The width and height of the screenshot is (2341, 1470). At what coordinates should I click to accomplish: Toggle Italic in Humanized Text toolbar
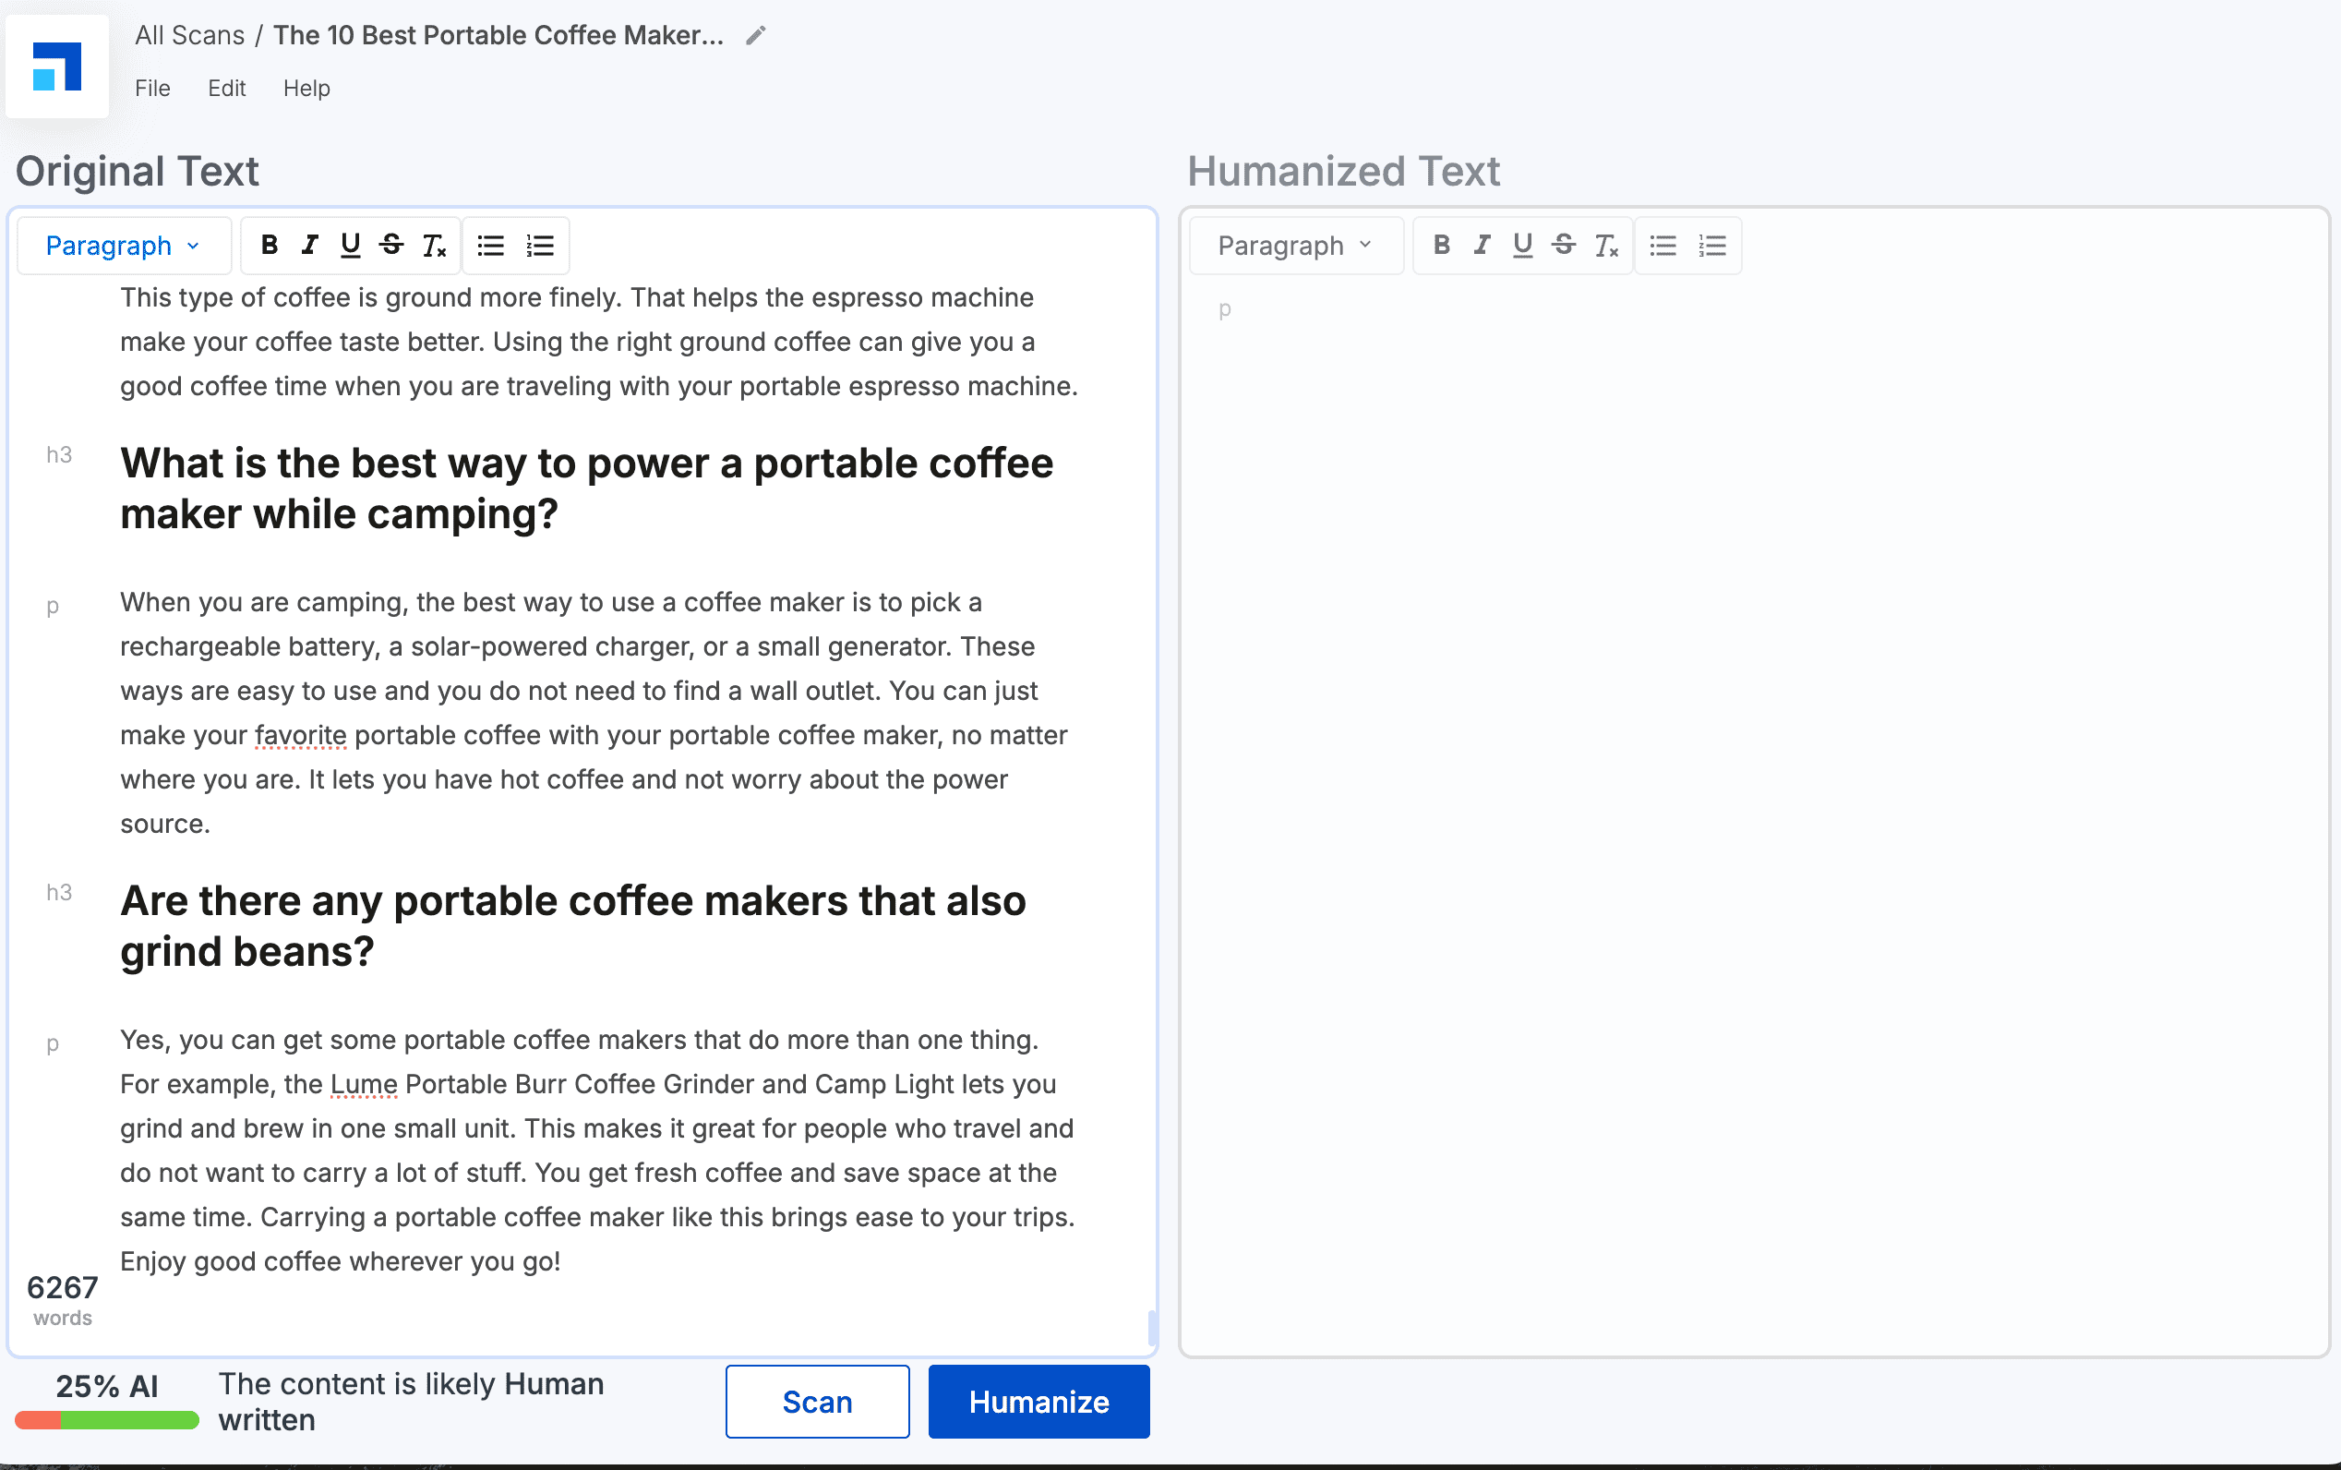[1482, 245]
